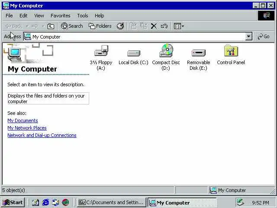The height and width of the screenshot is (208, 277).
Task: Open the View menu
Action: [39, 16]
